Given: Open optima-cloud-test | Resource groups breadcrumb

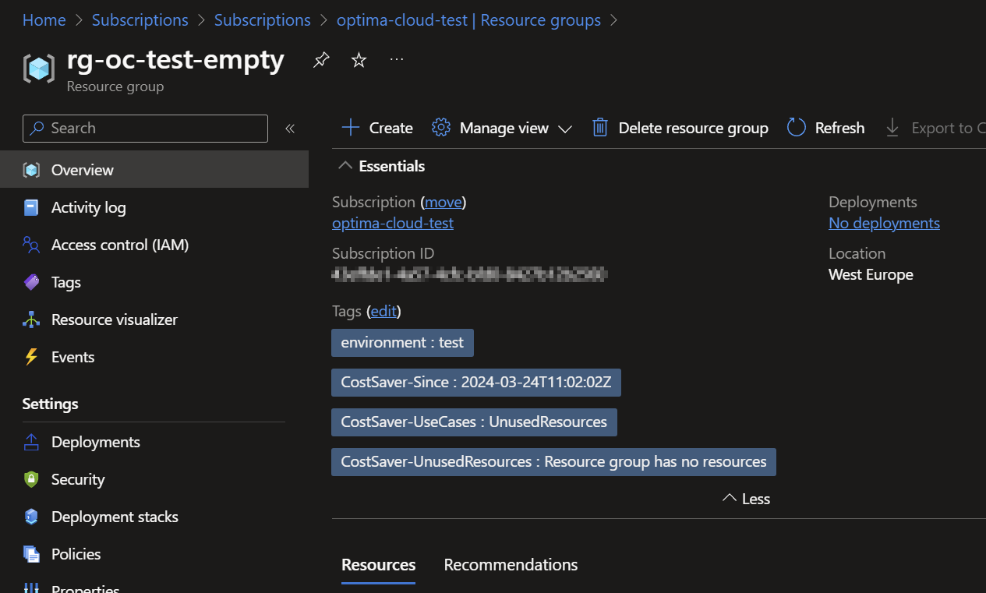Looking at the screenshot, I should (x=468, y=20).
